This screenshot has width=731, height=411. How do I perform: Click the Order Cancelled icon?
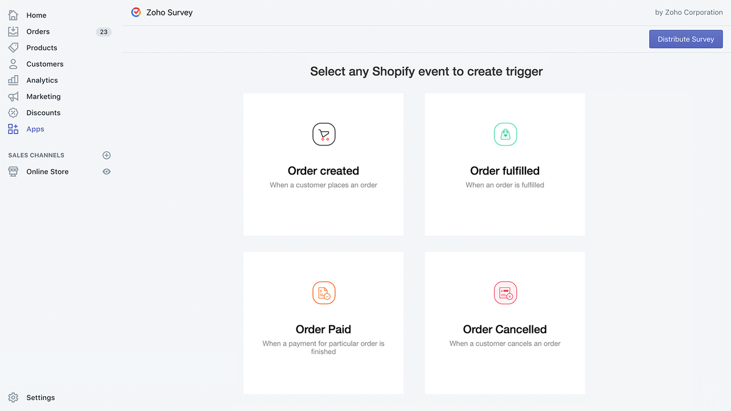[505, 293]
